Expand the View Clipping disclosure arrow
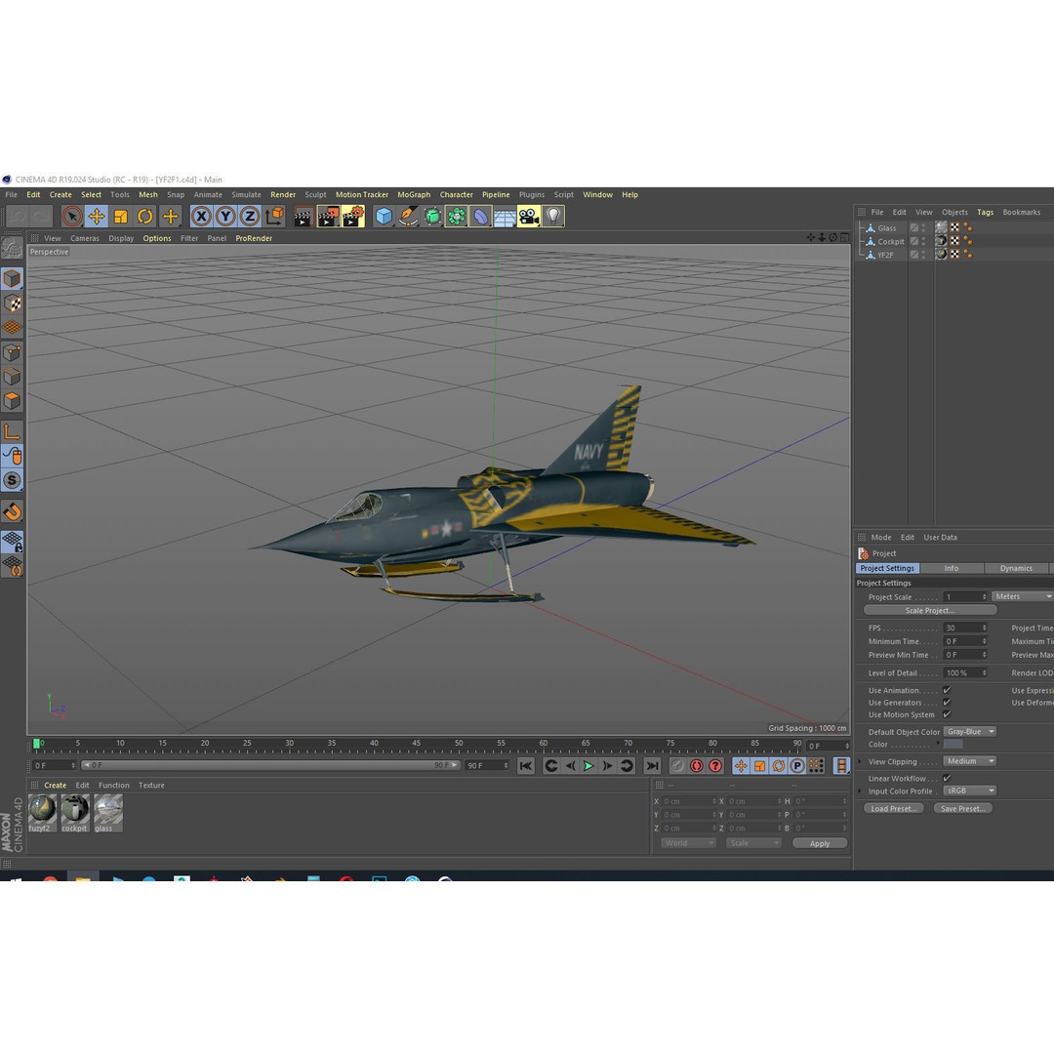This screenshot has width=1054, height=1054. [x=860, y=761]
